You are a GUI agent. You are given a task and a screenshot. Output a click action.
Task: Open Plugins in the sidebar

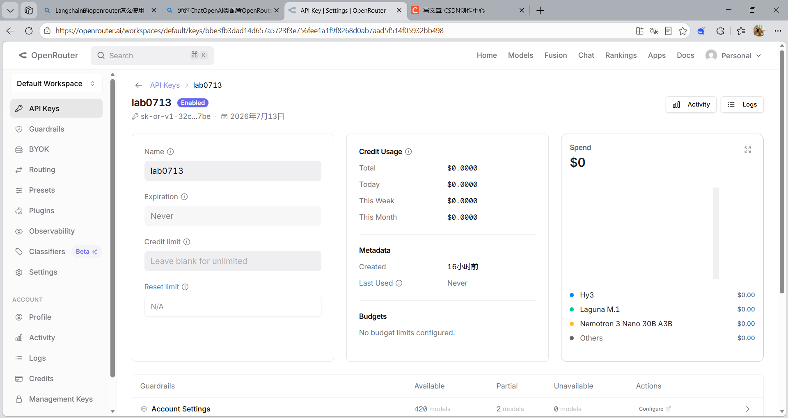(x=56, y=211)
